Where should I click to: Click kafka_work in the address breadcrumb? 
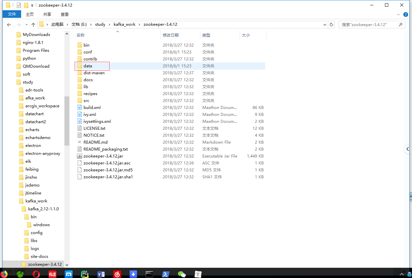click(x=124, y=24)
